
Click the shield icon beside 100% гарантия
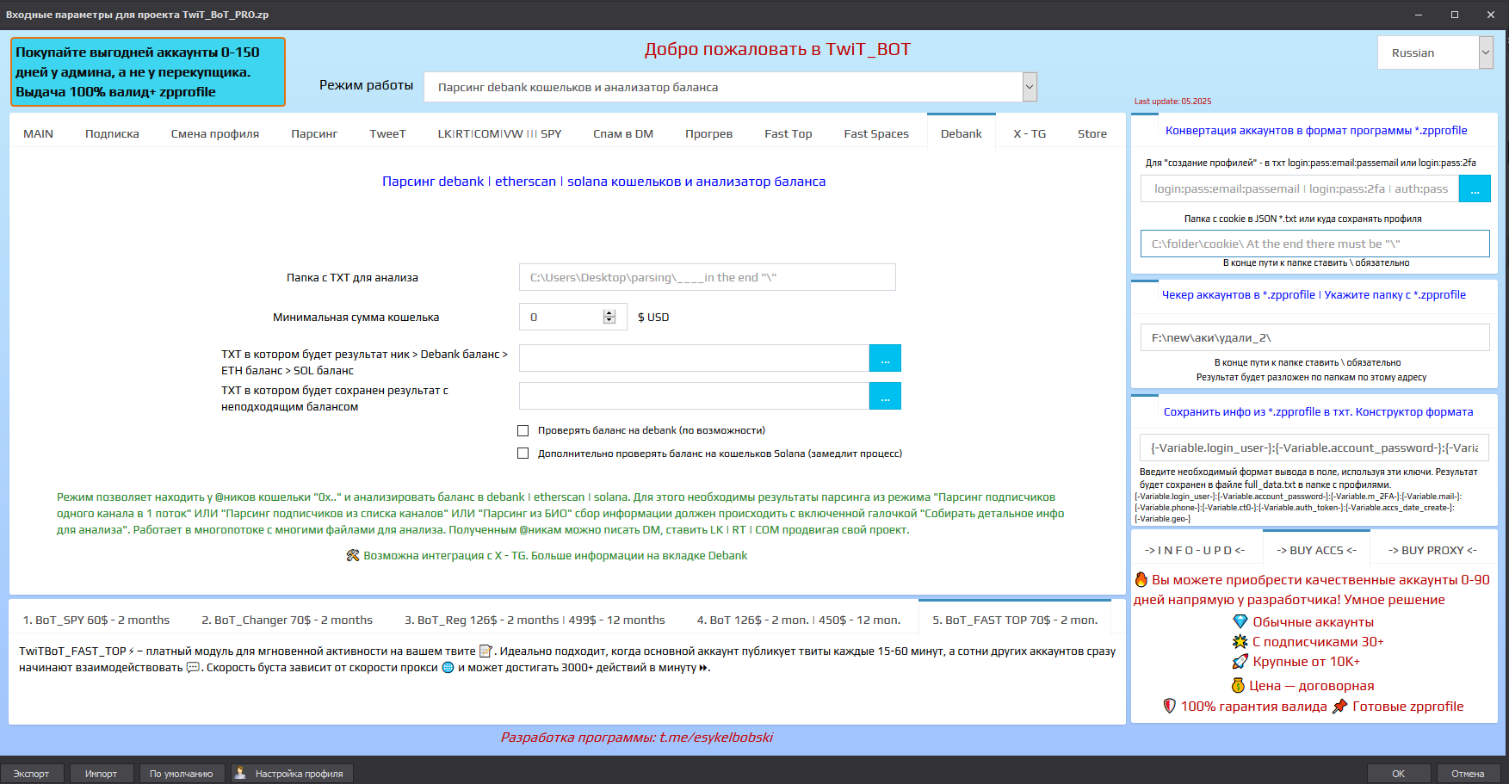coord(1169,706)
